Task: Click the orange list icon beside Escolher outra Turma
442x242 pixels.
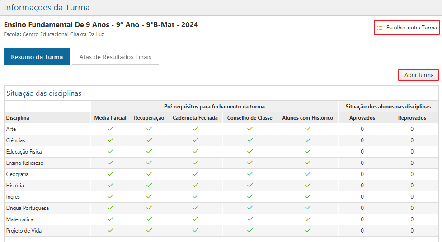Action: coord(380,28)
